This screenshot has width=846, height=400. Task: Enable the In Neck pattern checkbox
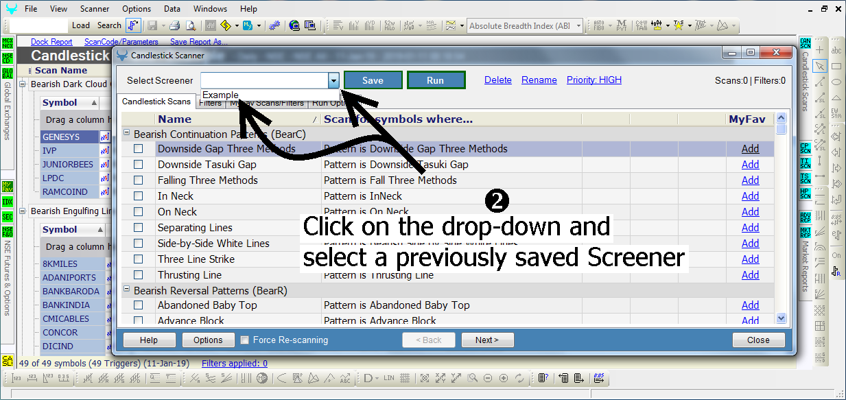pyautogui.click(x=139, y=196)
